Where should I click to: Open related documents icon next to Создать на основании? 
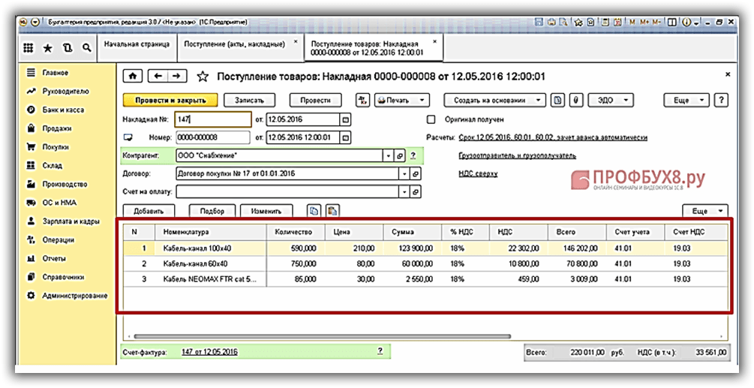coord(557,101)
